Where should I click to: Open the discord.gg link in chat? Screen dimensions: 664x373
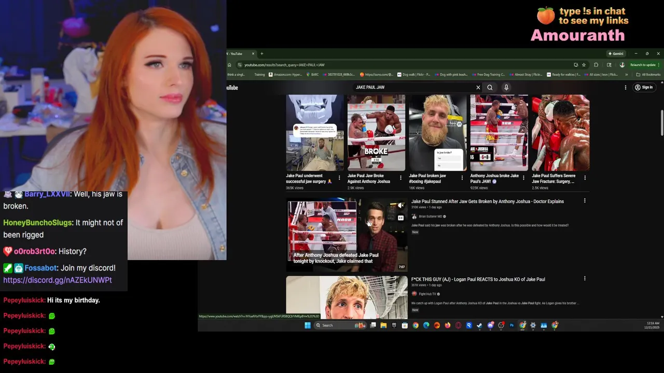click(58, 280)
